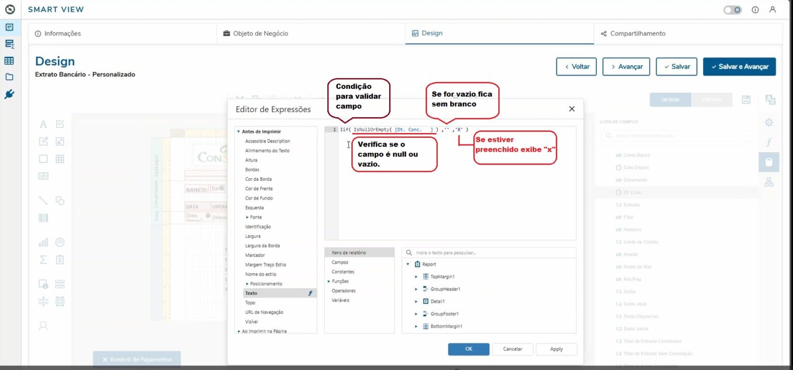The image size is (793, 370).
Task: Open the functions (f) panel
Action: (769, 141)
